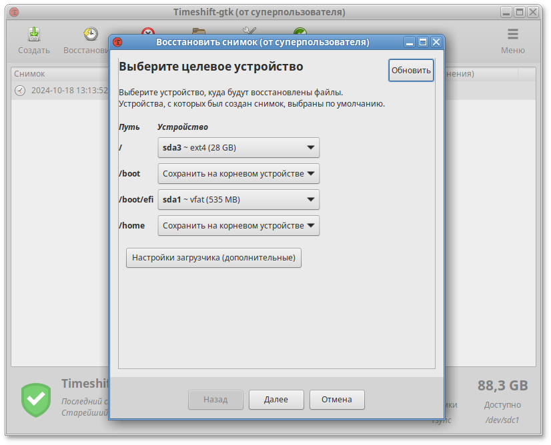Click the Timeshift icon in restore dialog titlebar
This screenshot has height=445, width=551.
click(x=117, y=42)
